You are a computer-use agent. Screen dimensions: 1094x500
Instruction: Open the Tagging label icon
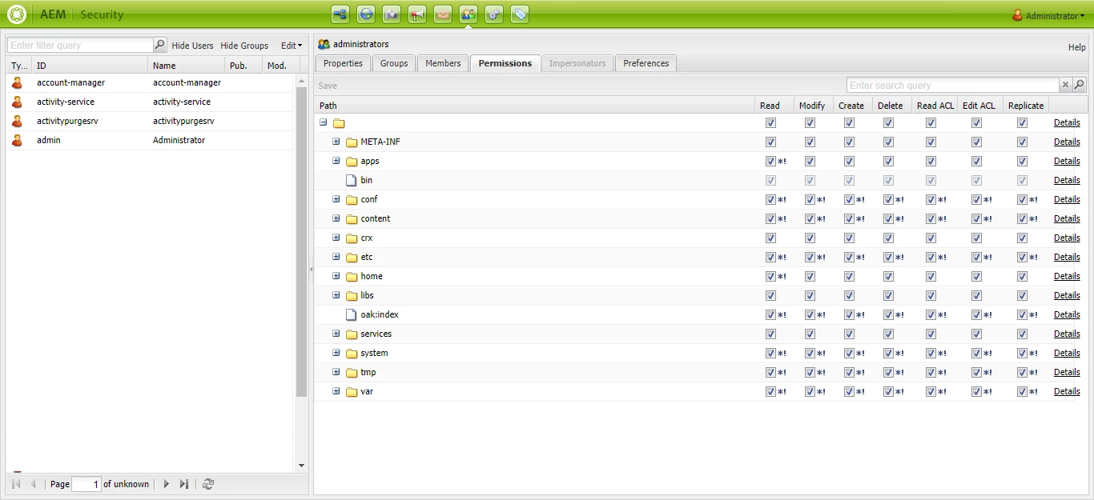tap(520, 14)
